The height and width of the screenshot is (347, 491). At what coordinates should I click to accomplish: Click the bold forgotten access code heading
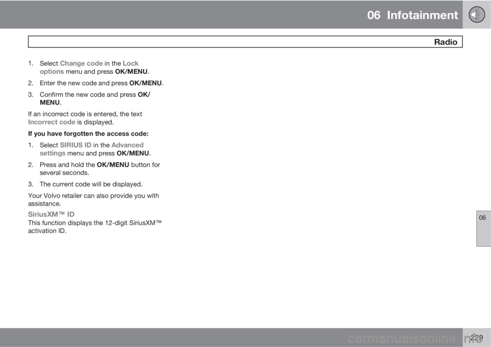88,134
